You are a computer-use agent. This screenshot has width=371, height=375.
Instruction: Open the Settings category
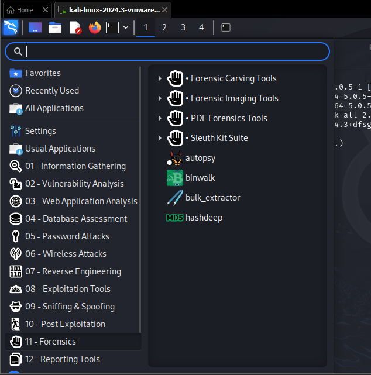tap(73, 131)
